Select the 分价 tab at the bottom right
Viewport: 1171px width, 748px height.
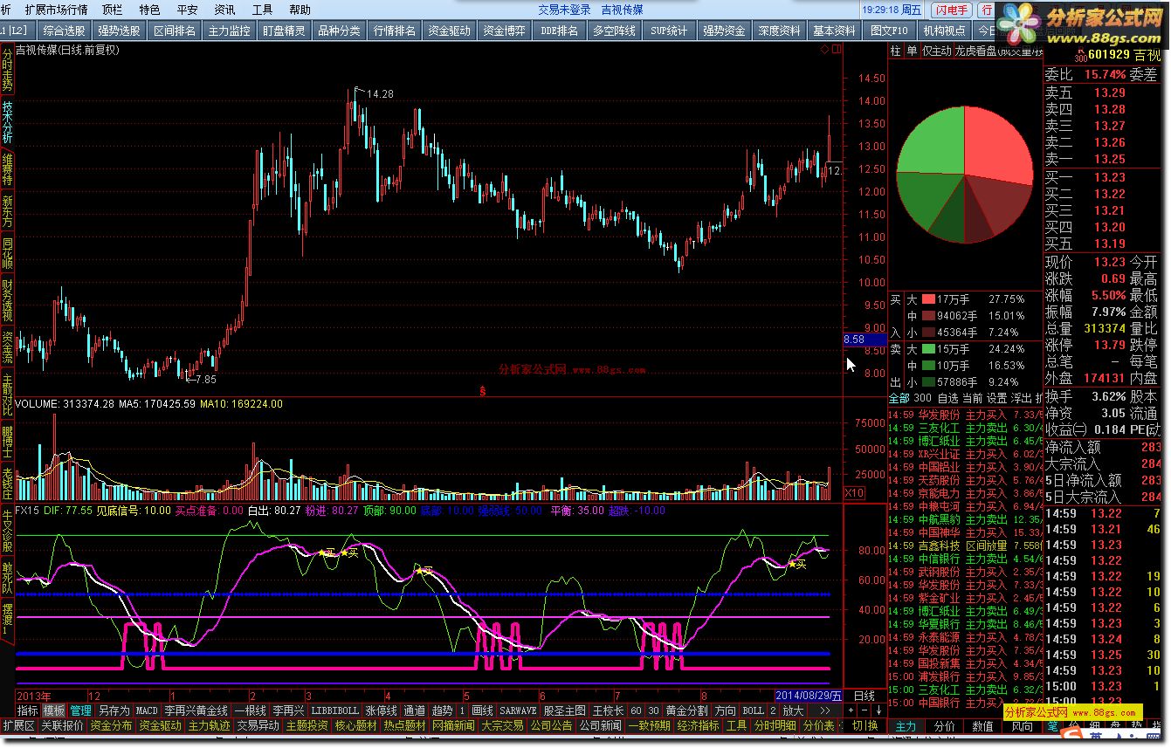pyautogui.click(x=944, y=726)
